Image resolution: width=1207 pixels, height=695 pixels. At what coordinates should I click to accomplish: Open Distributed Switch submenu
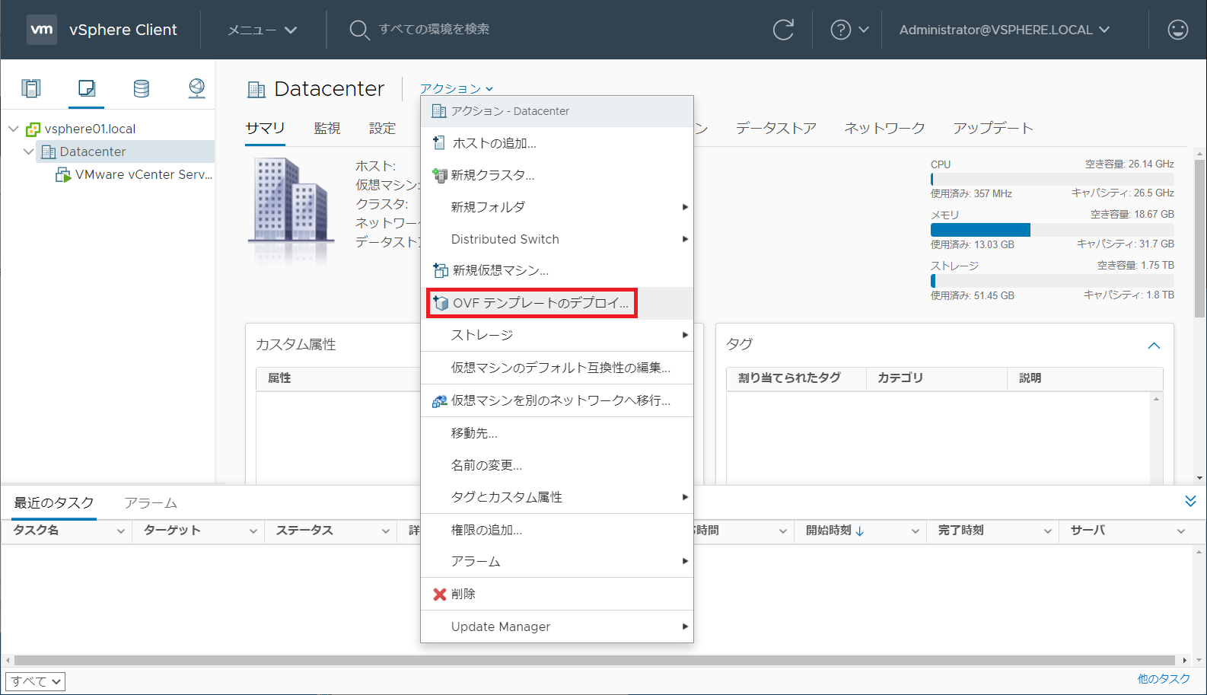click(x=557, y=239)
